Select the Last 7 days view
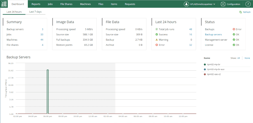The width and height of the screenshot is (253, 123). pyautogui.click(x=35, y=12)
